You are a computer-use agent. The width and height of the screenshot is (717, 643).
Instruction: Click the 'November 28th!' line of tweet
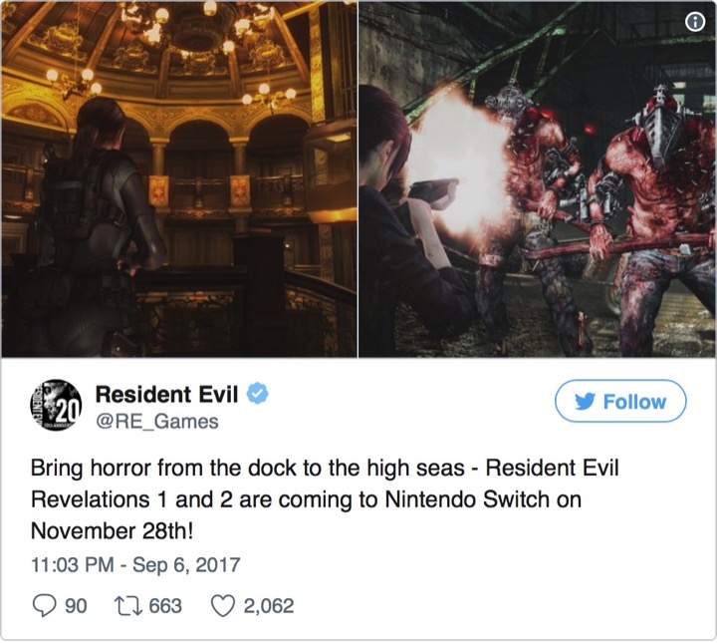coord(112,531)
